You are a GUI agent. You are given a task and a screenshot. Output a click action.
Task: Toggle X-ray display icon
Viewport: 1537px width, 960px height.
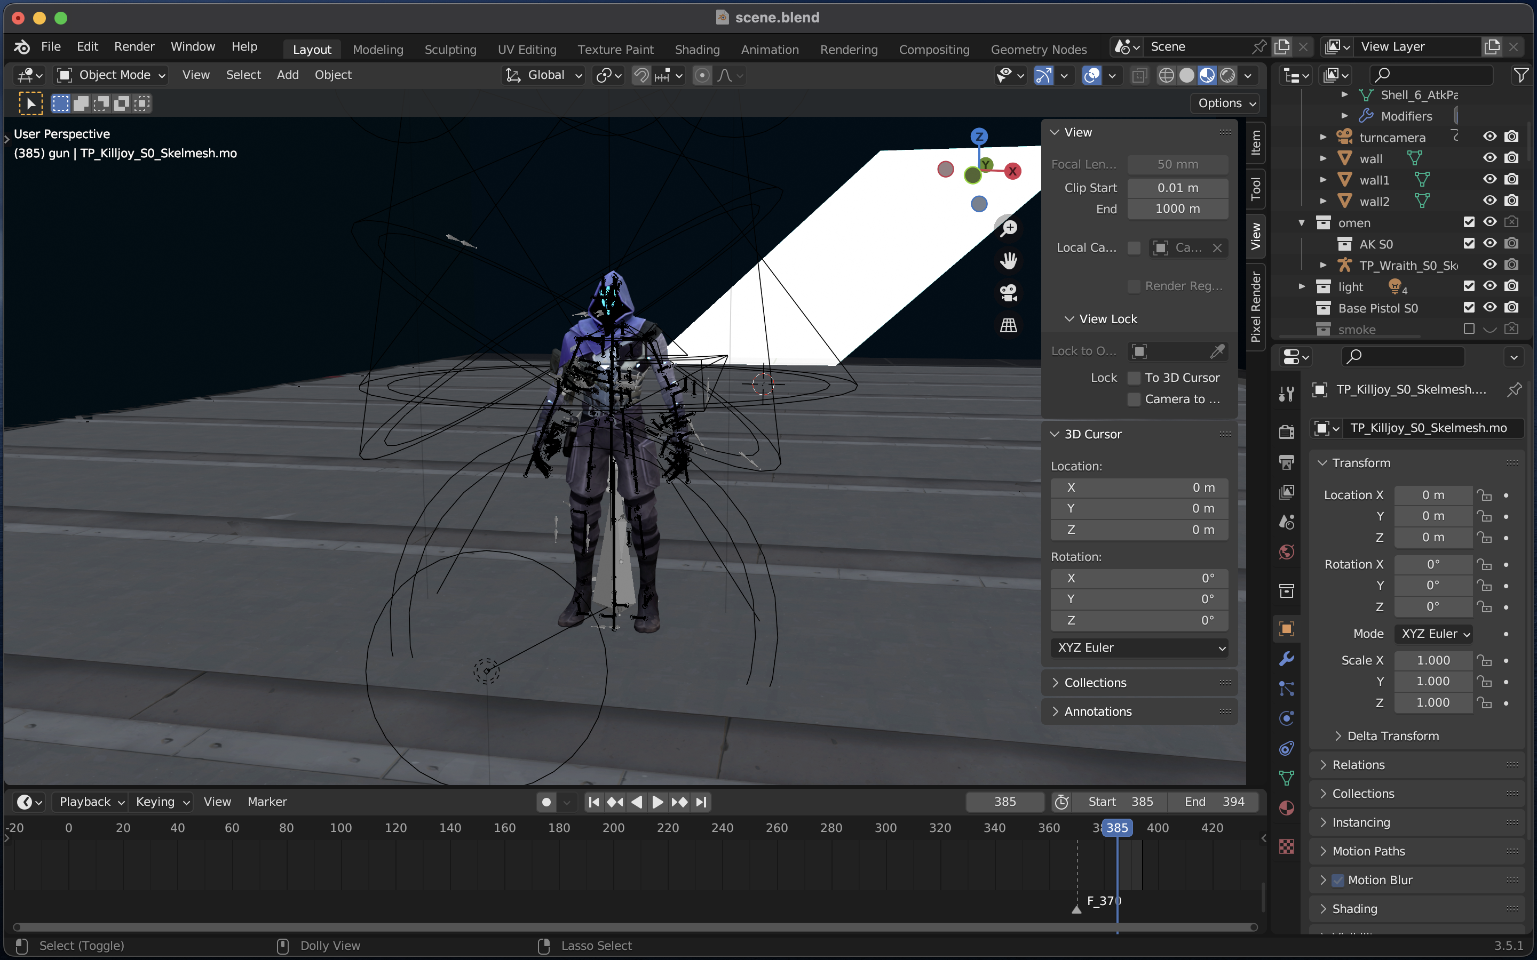click(x=1139, y=76)
